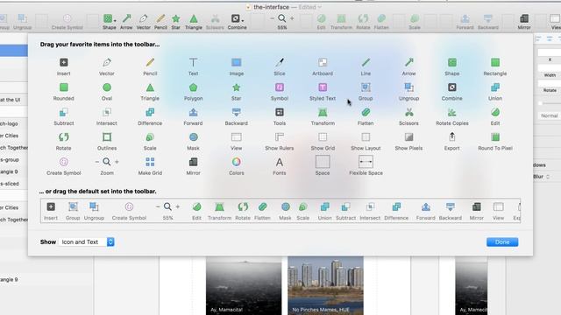This screenshot has width=561, height=315.
Task: Click the Flatten icon in the default set
Action: click(262, 206)
